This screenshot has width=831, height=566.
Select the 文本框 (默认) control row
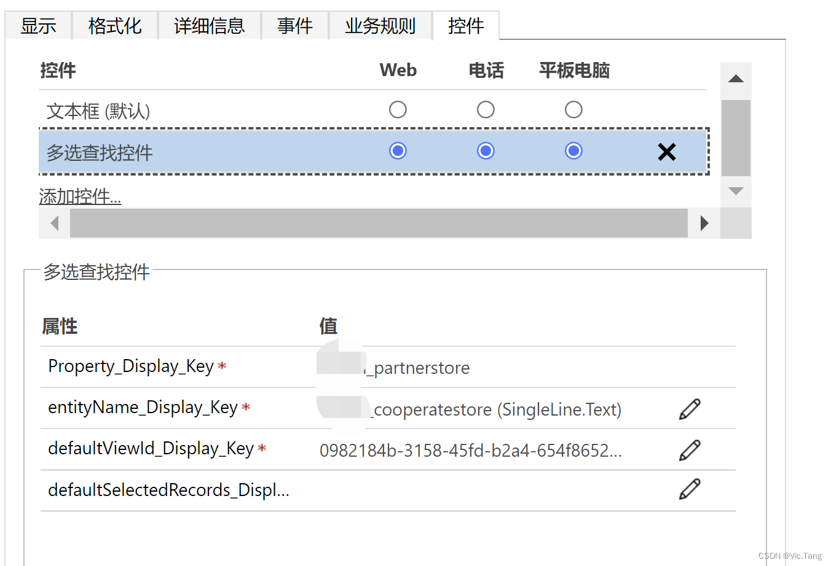pyautogui.click(x=98, y=111)
